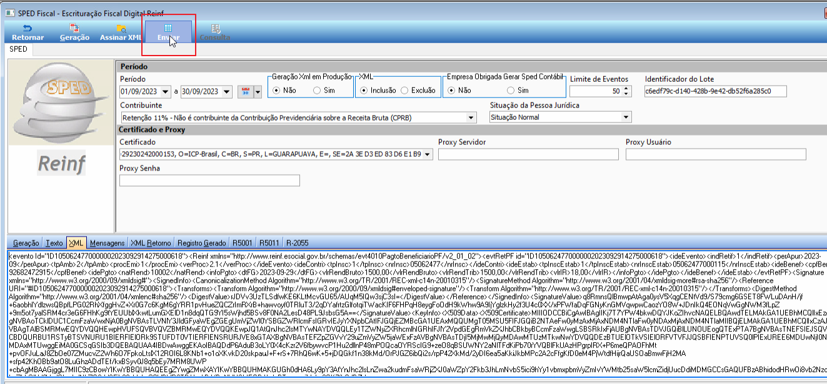
Task: Select the SPED tab
Action: (18, 49)
